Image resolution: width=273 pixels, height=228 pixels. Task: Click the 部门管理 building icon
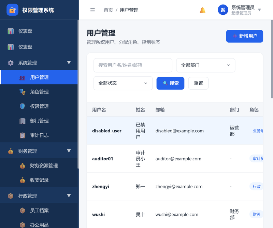[22, 121]
